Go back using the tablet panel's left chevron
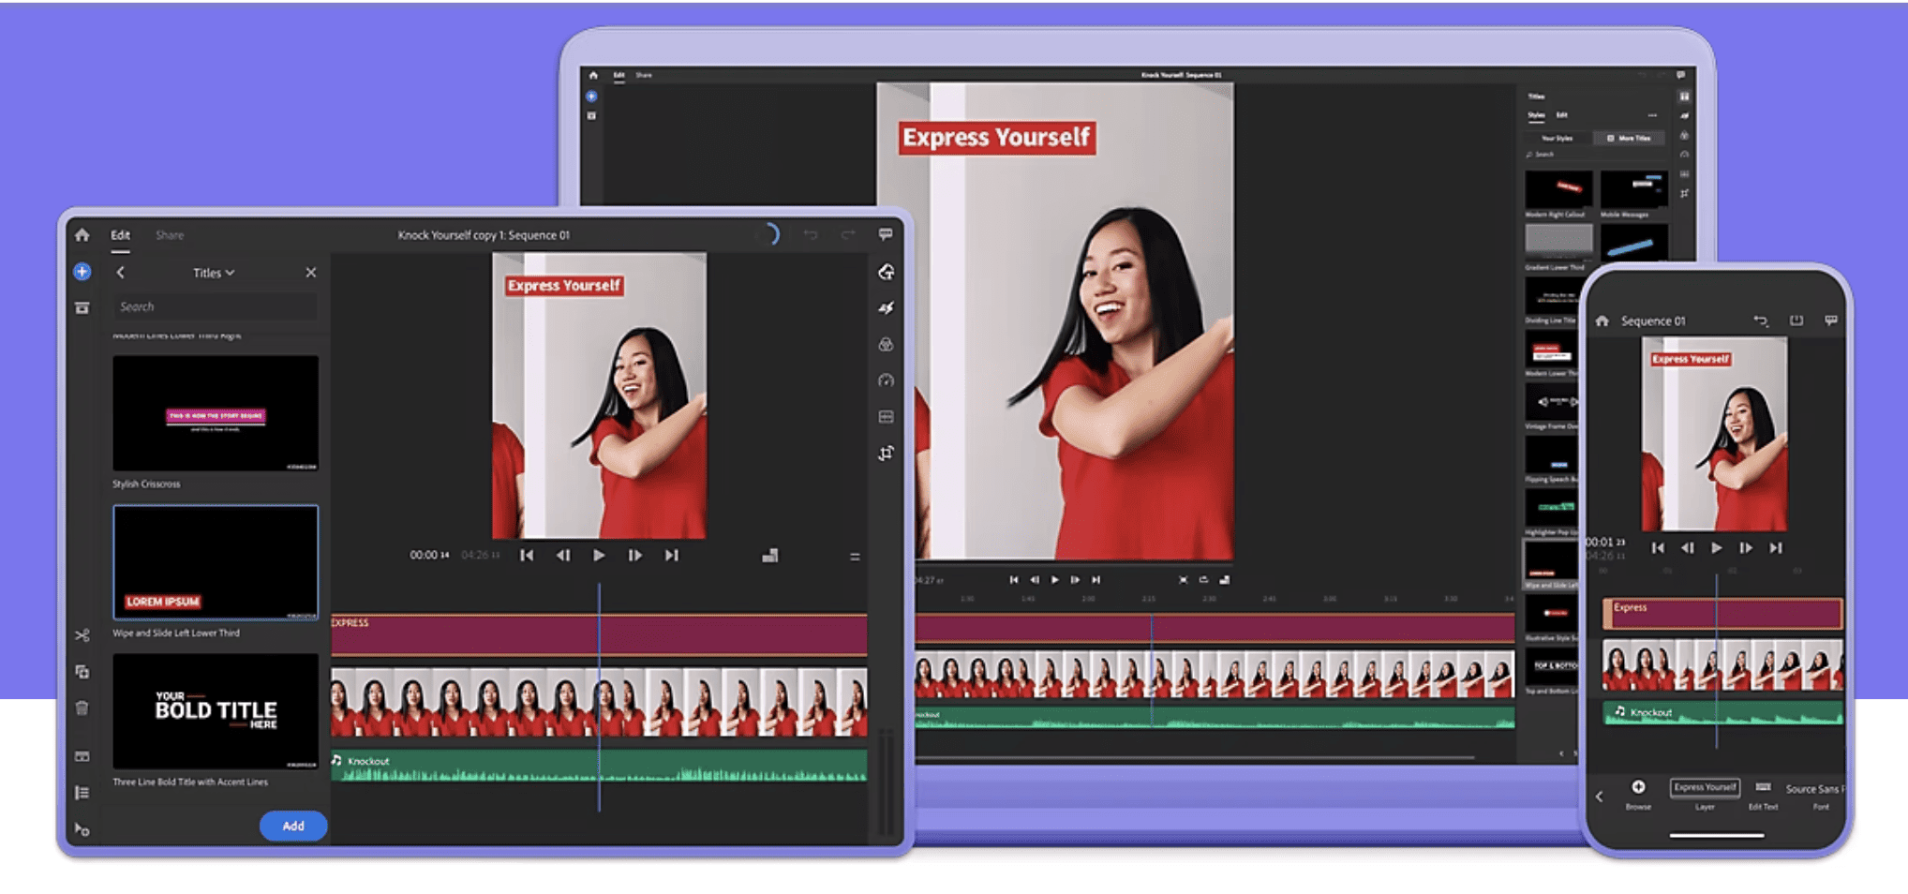 pyautogui.click(x=121, y=273)
